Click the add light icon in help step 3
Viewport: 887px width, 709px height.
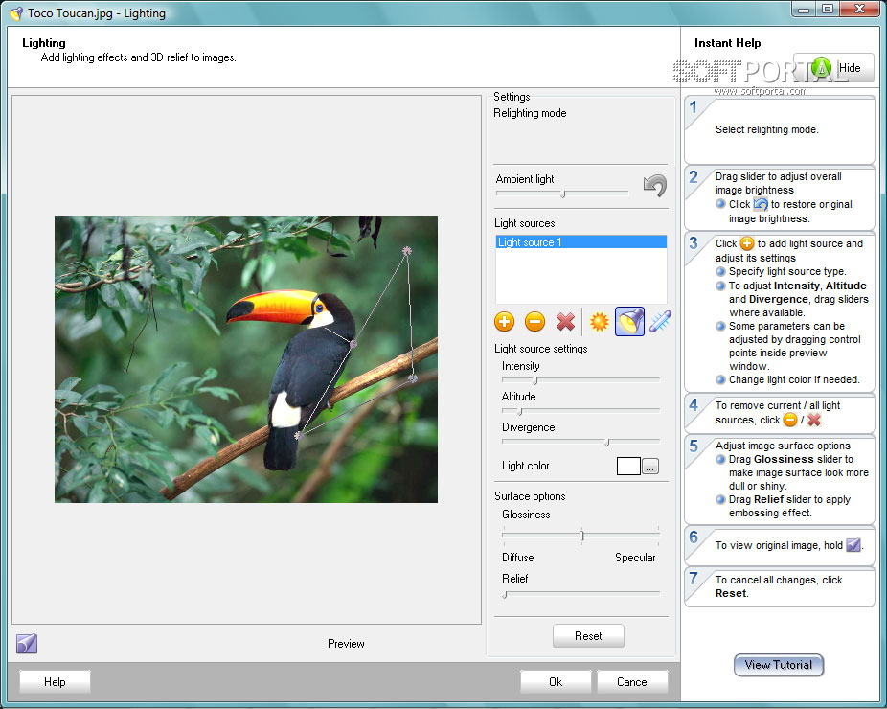[747, 243]
